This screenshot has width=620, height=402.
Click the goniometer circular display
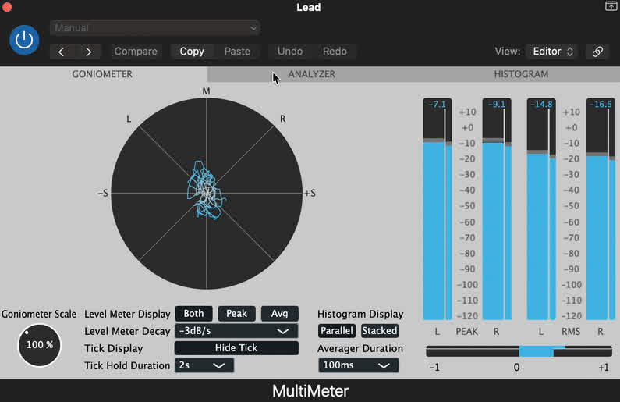[x=207, y=194]
